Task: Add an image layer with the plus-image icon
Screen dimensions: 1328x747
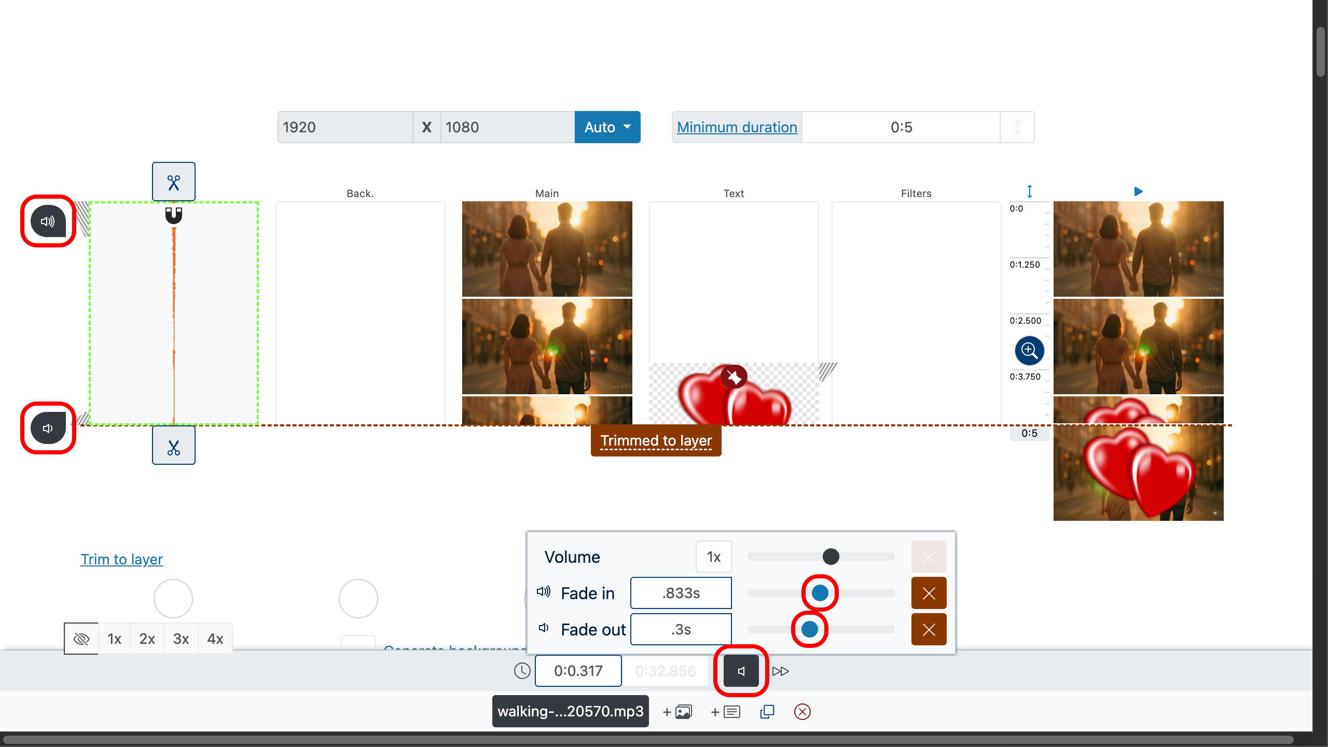Action: tap(677, 711)
